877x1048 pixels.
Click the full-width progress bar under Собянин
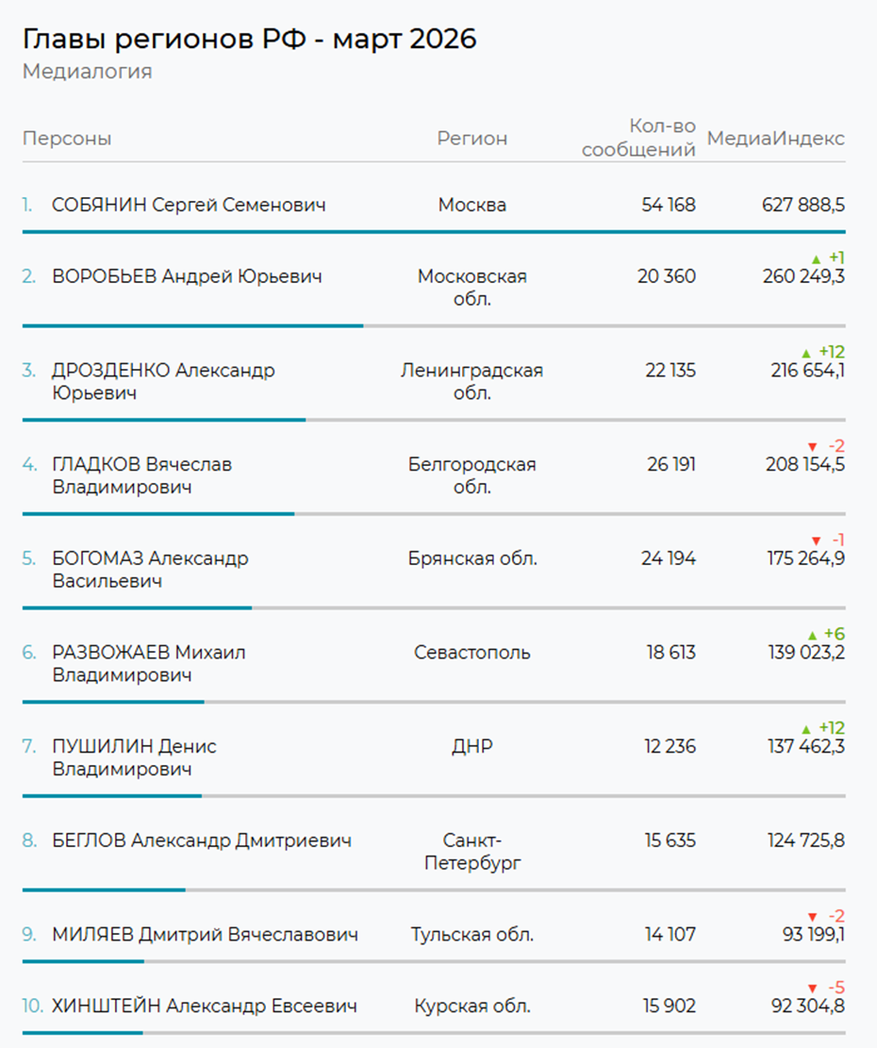[434, 231]
